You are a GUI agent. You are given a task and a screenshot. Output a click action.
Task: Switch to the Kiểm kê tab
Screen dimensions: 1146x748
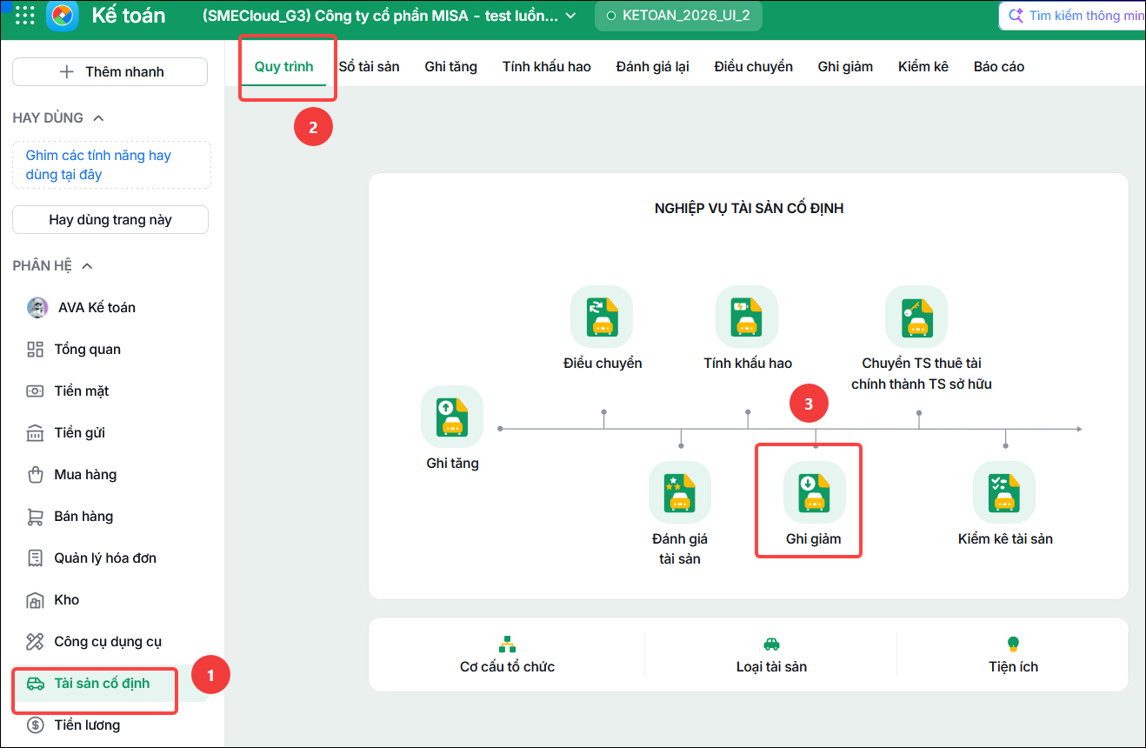click(923, 66)
